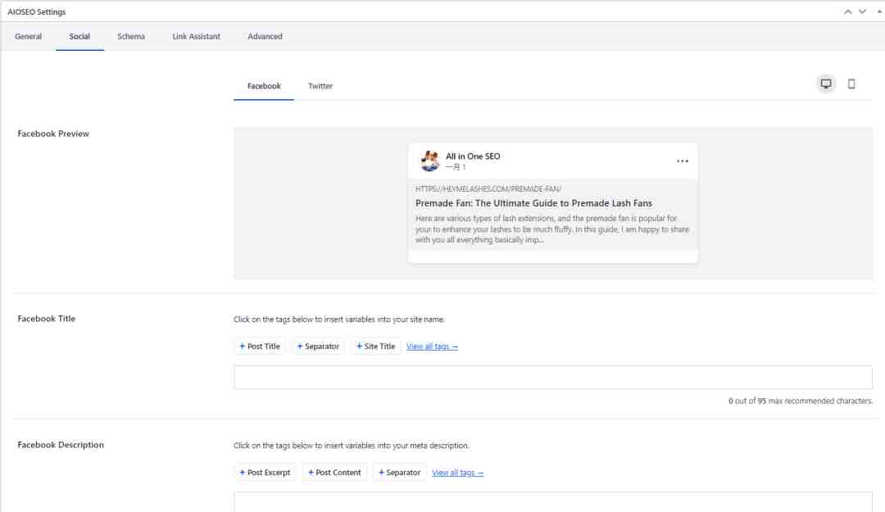The image size is (885, 512).
Task: Open the Schema tab
Action: click(131, 37)
